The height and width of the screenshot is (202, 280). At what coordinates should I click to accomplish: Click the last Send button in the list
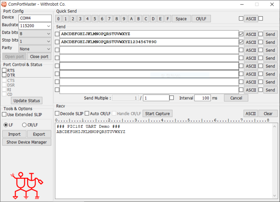pos(270,90)
